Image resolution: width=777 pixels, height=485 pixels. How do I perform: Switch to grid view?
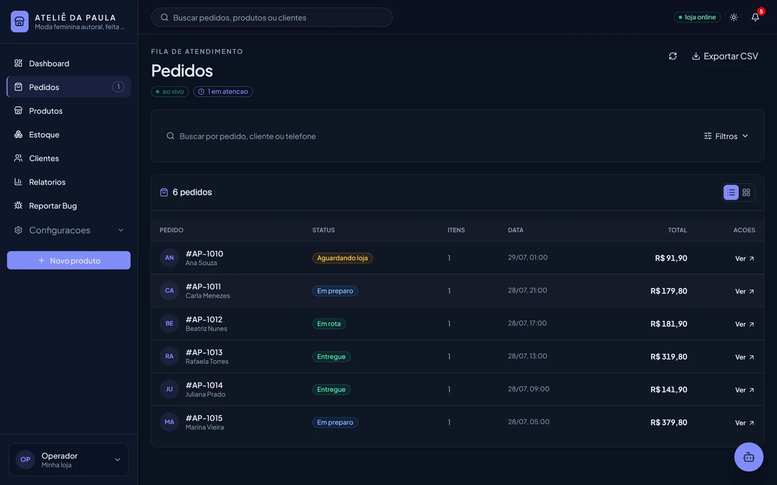(746, 193)
